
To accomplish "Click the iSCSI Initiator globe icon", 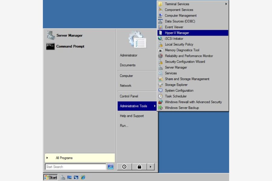I will point(160,39).
